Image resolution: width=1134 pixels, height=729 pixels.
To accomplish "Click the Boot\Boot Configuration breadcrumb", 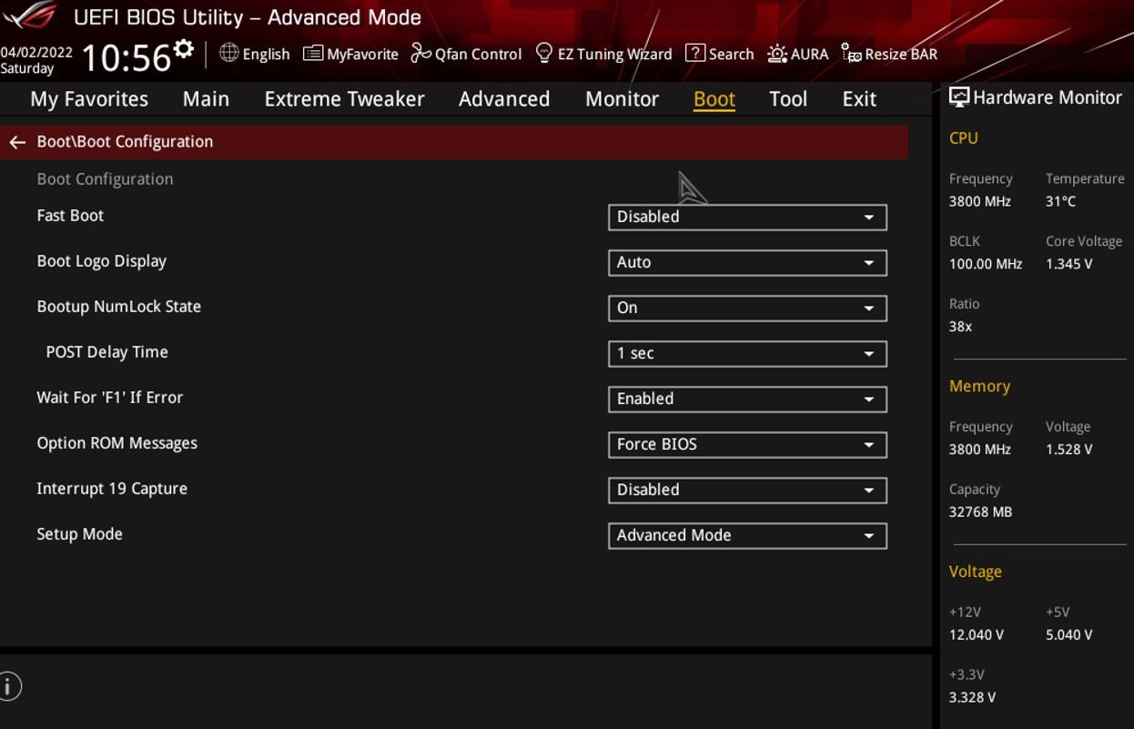I will (125, 142).
